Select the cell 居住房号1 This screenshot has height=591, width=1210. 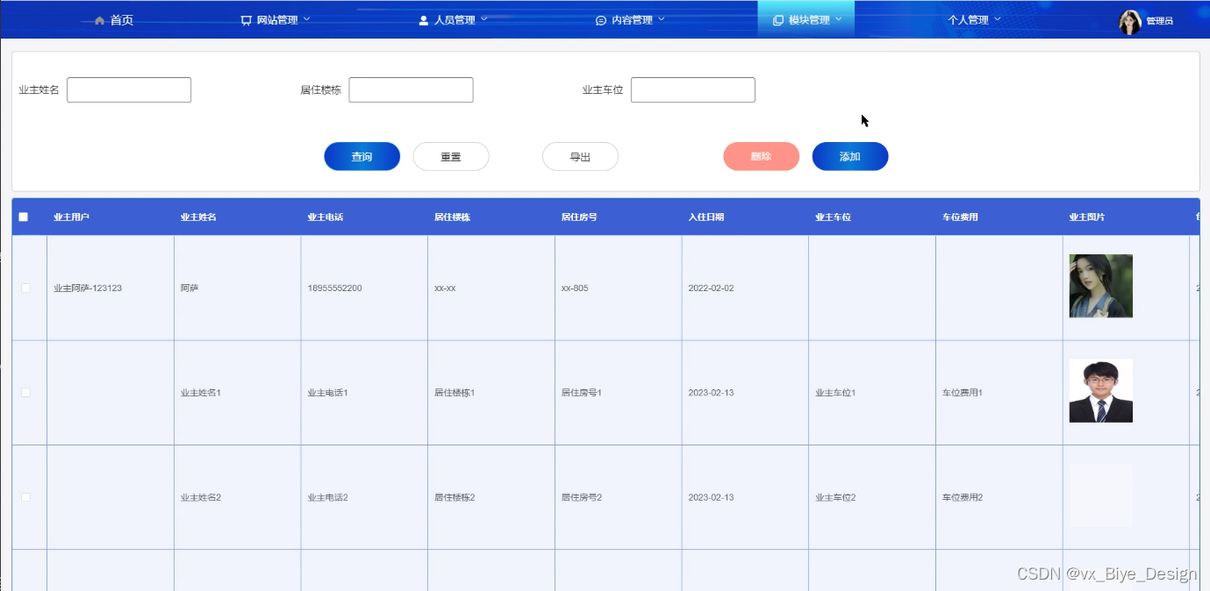tap(582, 392)
